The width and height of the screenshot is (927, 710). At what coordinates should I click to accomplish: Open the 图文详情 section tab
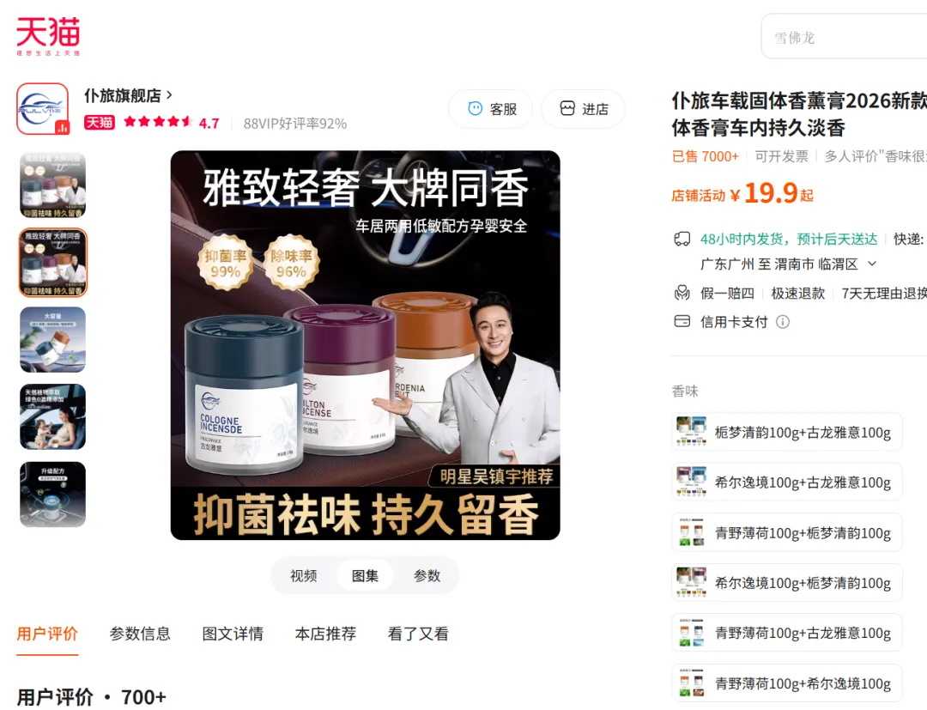point(233,634)
